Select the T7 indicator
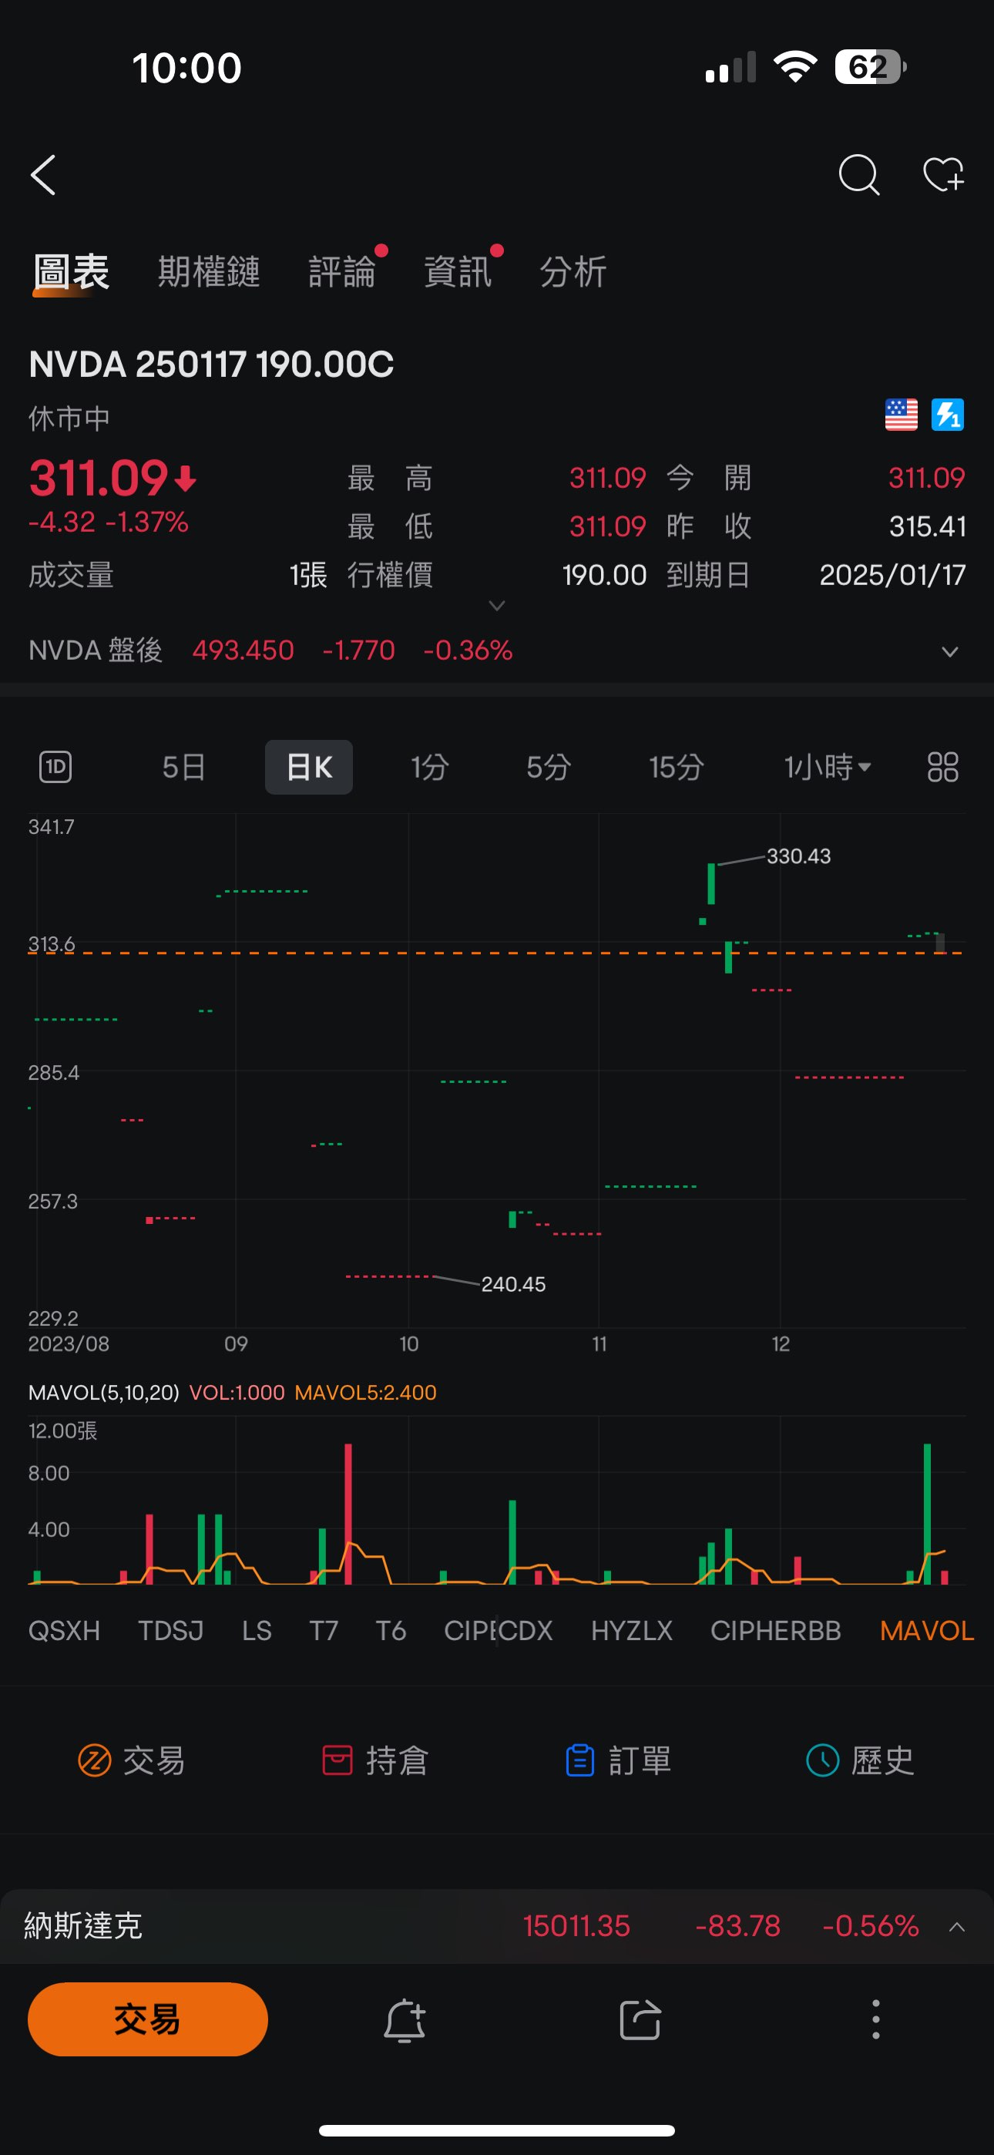Viewport: 994px width, 2155px height. [324, 1630]
